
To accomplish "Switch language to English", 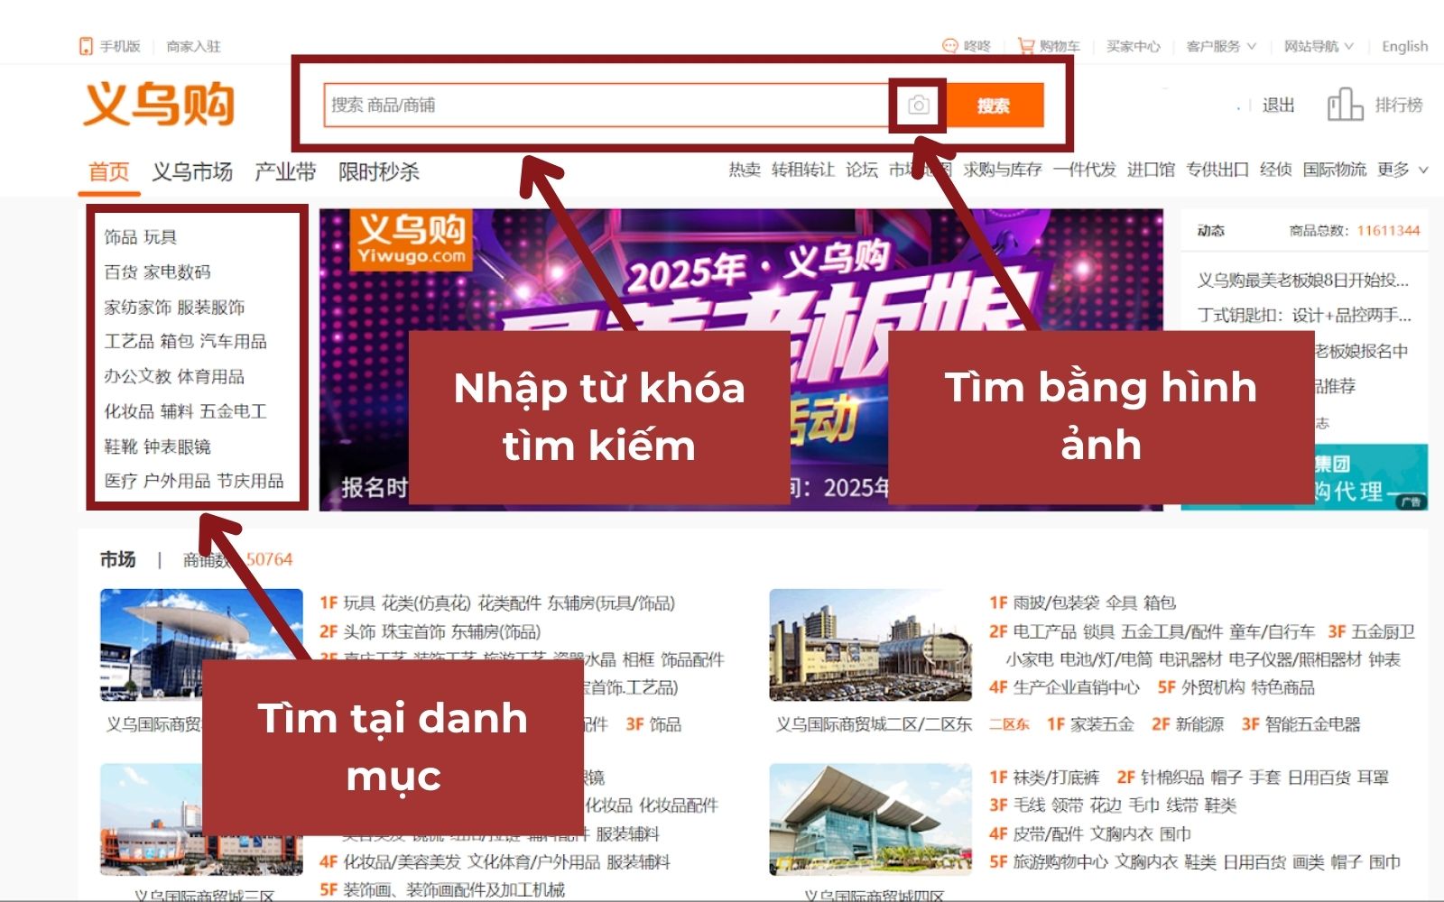I will [1404, 46].
